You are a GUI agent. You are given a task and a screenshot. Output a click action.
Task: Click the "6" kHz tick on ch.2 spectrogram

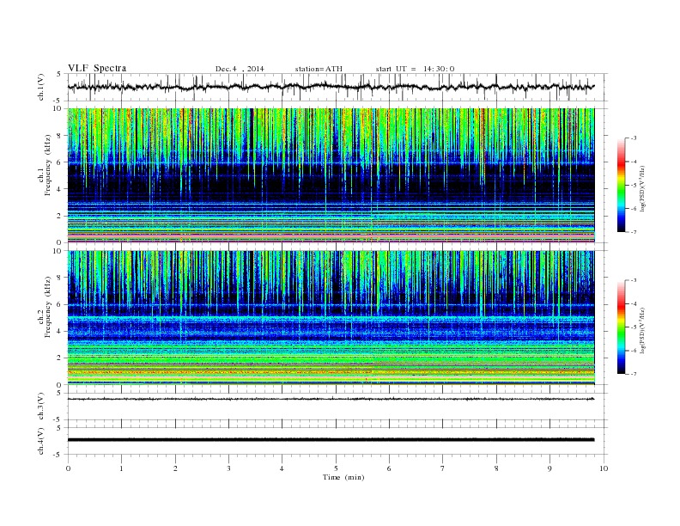pos(59,304)
